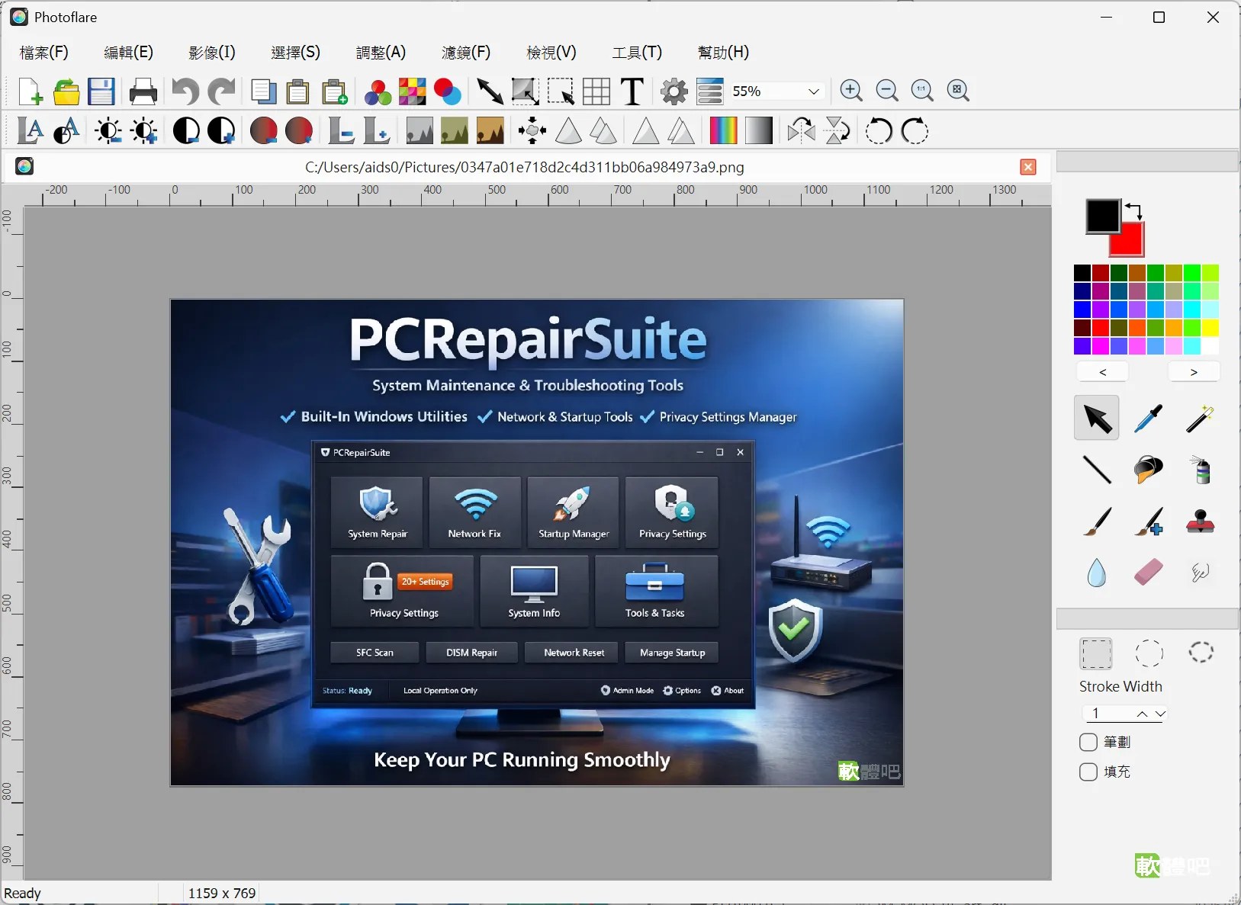Click the Stroke Width value field
Image resolution: width=1241 pixels, height=905 pixels.
[1108, 714]
